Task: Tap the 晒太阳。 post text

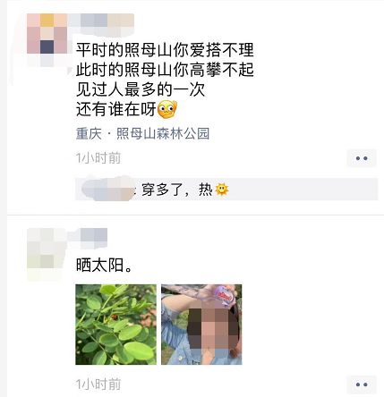Action: (104, 265)
